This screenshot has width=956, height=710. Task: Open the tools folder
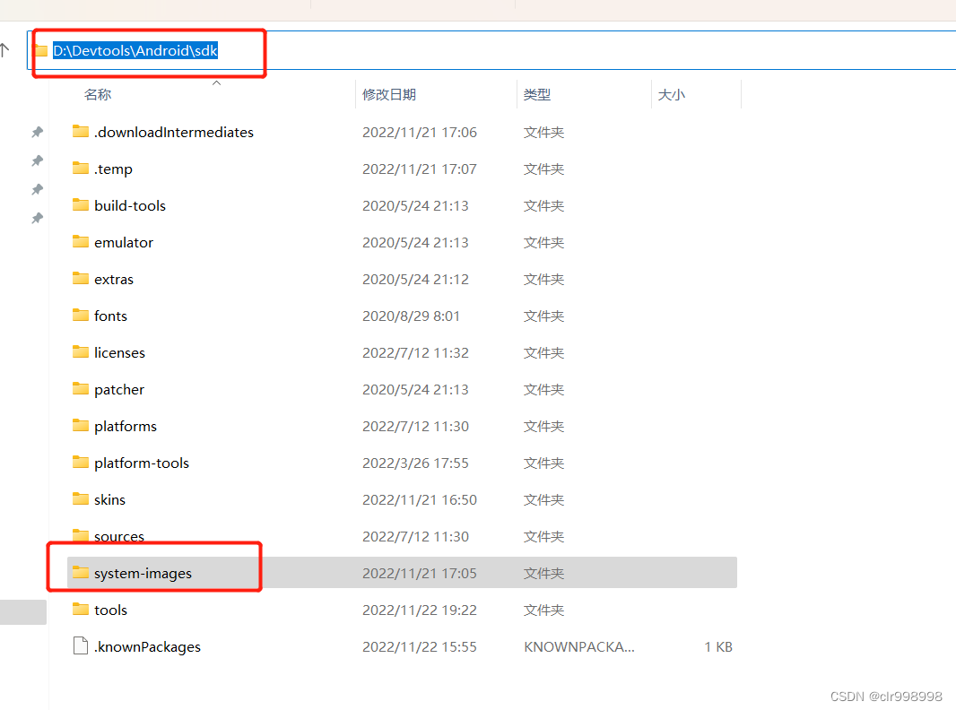coord(109,610)
